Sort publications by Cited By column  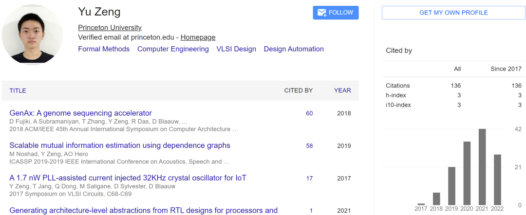(298, 90)
